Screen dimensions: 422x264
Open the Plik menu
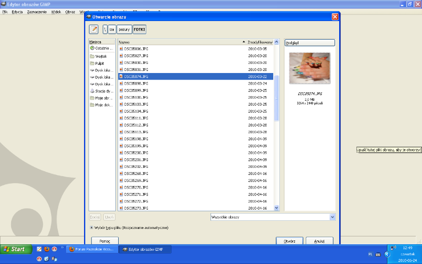[x=5, y=12]
